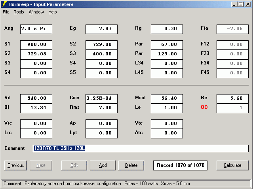253x189 pixels.
Task: Minimize the Hornresp window
Action: [234, 4]
